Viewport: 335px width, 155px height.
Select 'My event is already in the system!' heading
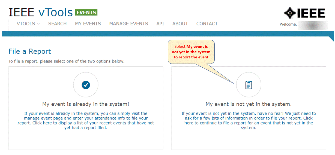pyautogui.click(x=86, y=104)
